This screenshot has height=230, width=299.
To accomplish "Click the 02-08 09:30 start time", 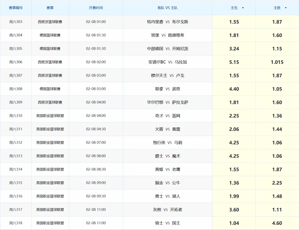I will click(96, 196).
